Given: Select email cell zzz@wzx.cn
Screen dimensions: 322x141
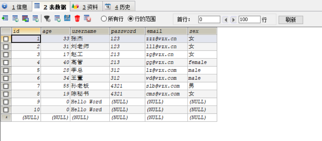Looking at the screenshot, I should tap(166, 39).
